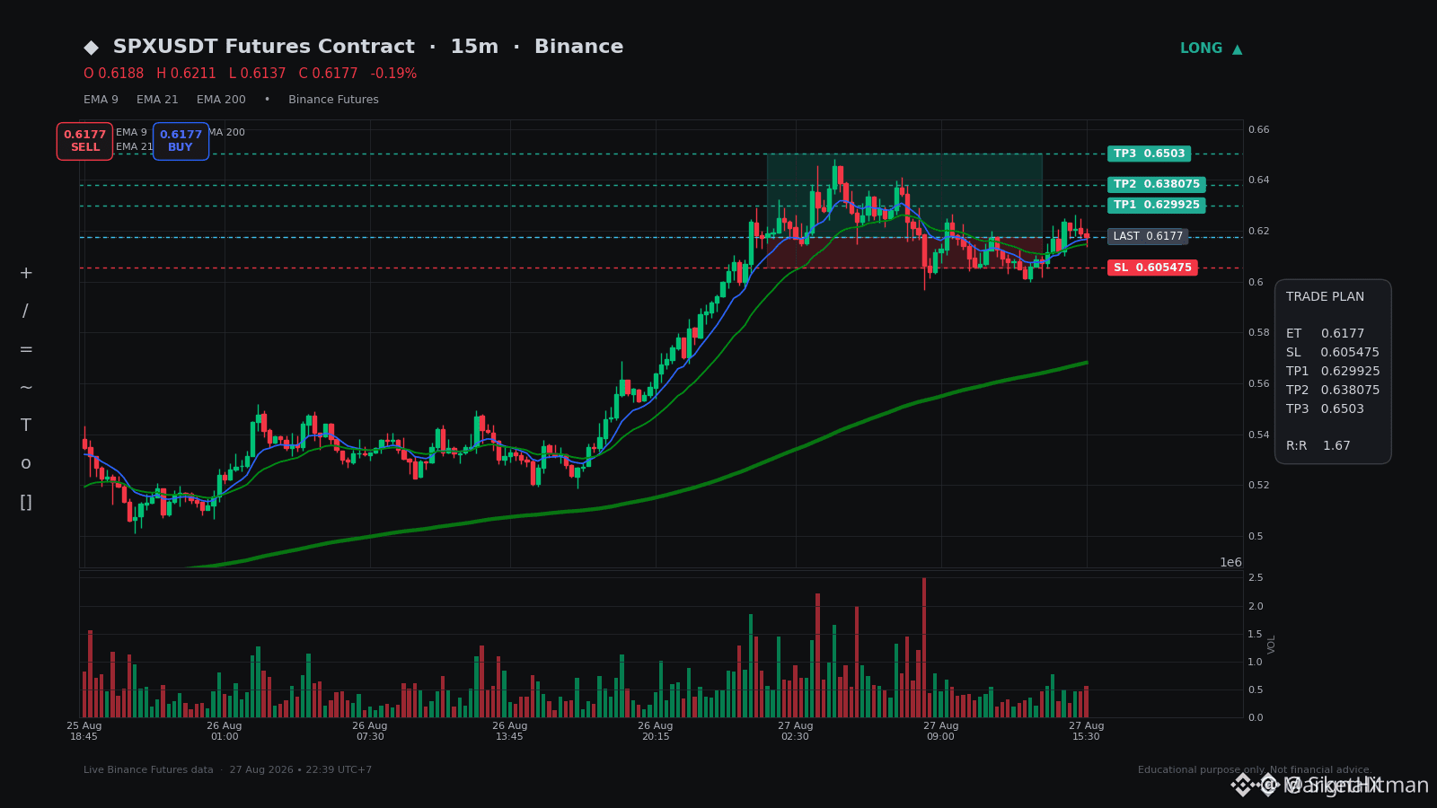Viewport: 1437px width, 808px height.
Task: Click the 15m timeframe in the title
Action: click(x=474, y=47)
